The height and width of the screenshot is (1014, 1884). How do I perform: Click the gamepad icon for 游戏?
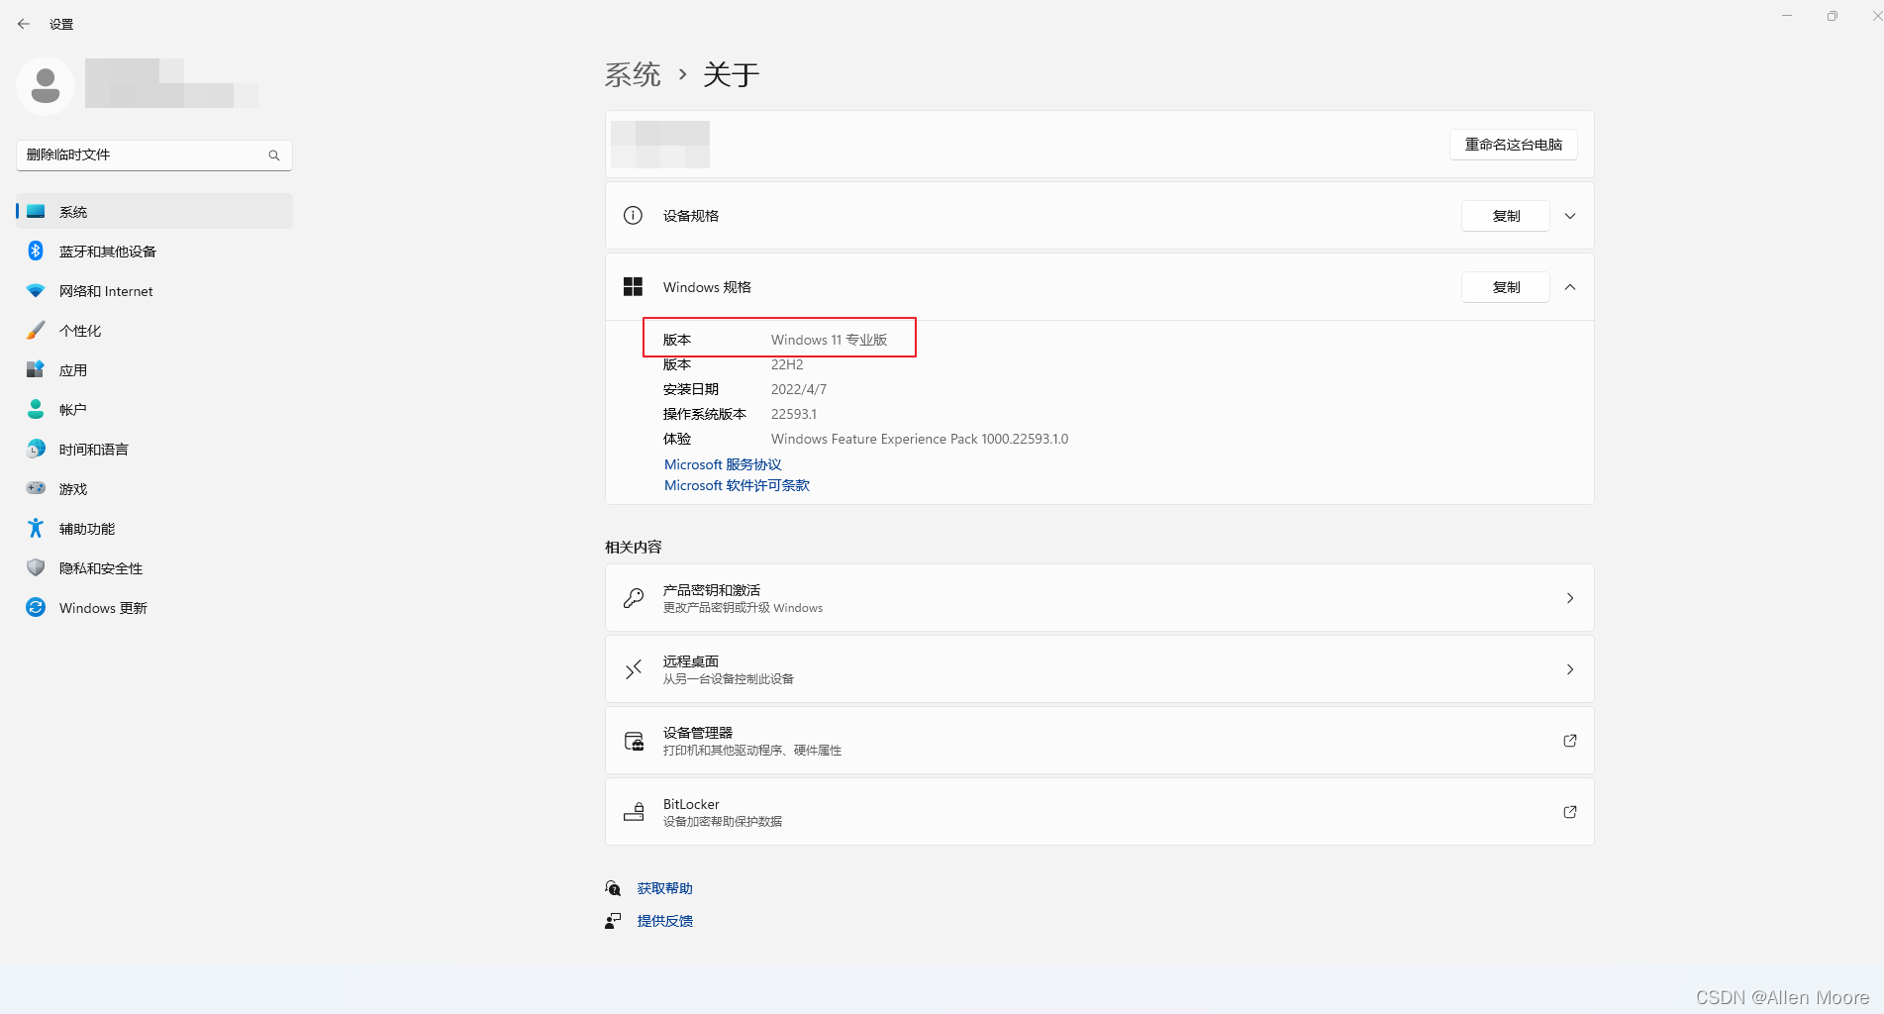coord(36,488)
